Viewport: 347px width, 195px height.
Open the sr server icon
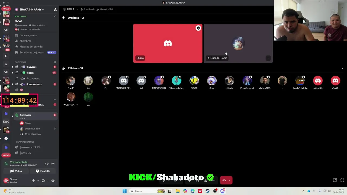tap(6, 64)
